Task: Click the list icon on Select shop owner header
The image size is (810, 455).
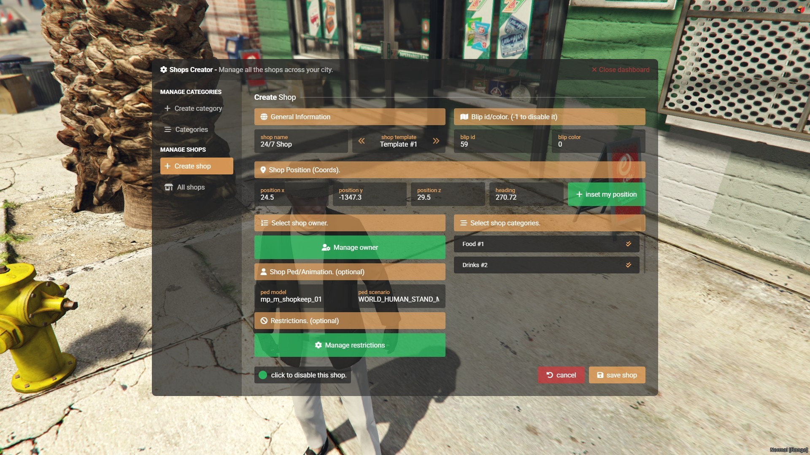Action: coord(265,223)
